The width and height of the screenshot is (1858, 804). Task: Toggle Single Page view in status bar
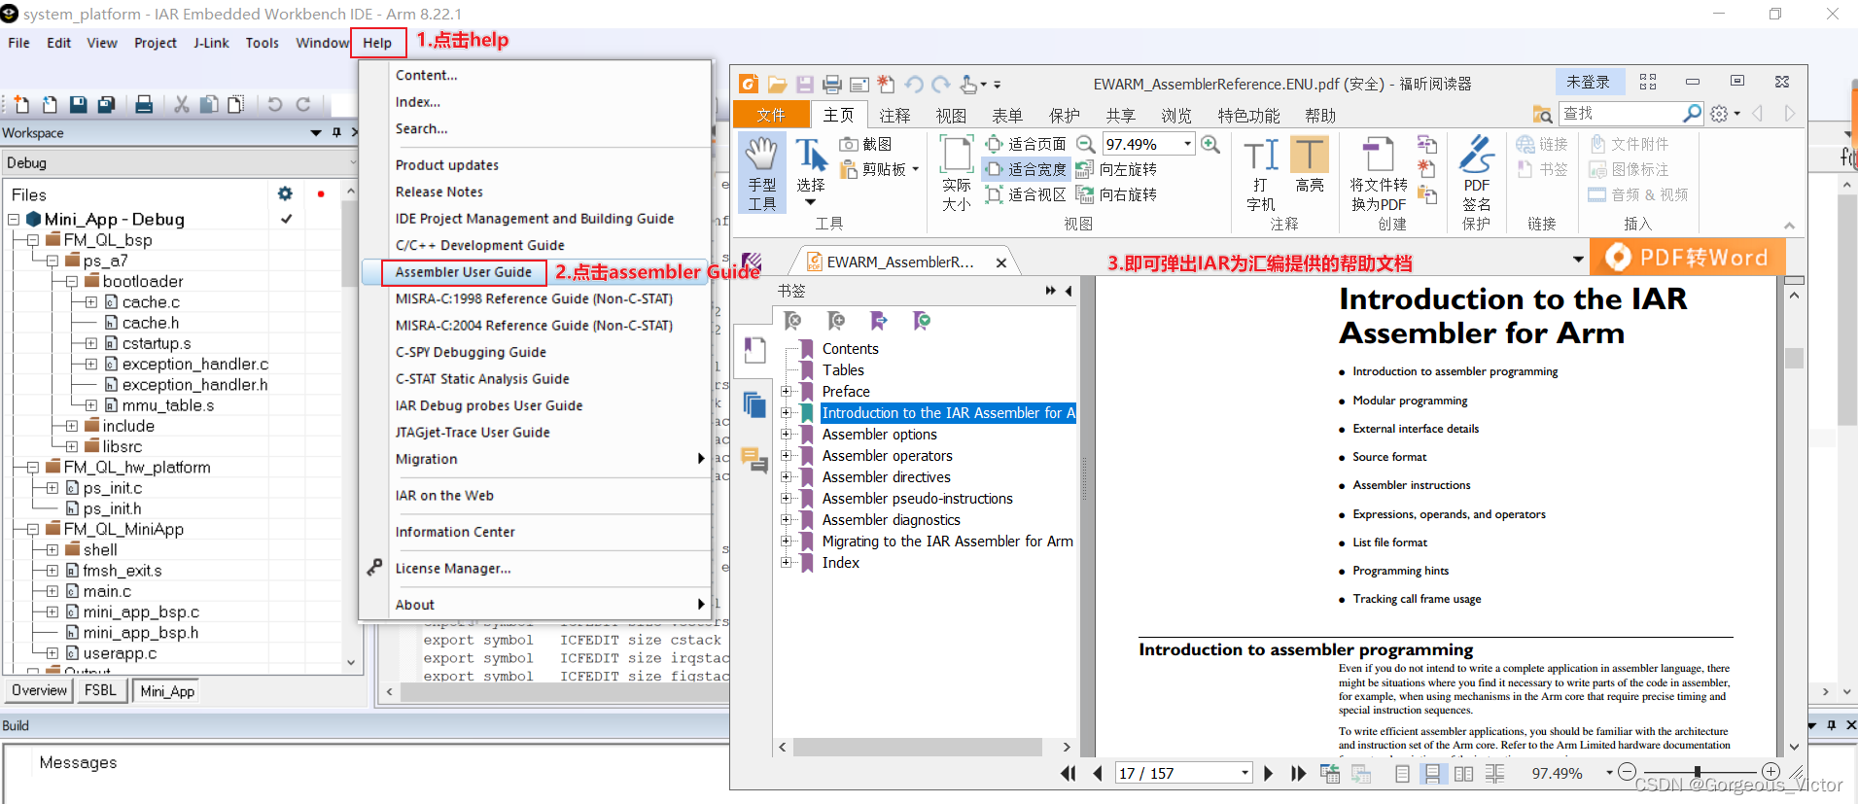point(1402,774)
